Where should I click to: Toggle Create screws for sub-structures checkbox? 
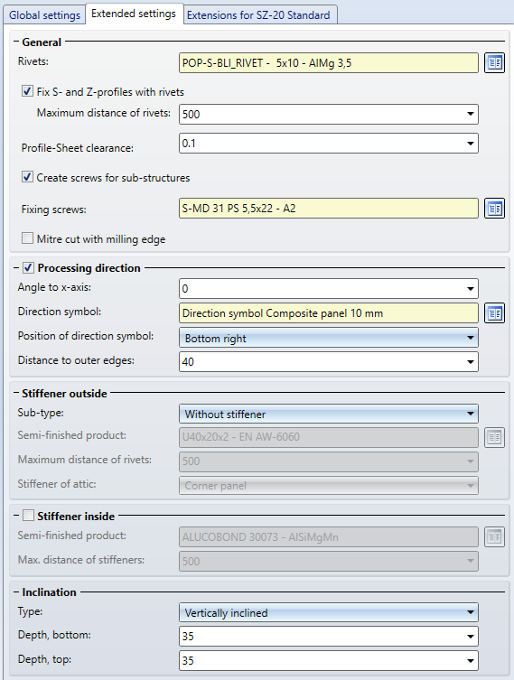[x=27, y=177]
